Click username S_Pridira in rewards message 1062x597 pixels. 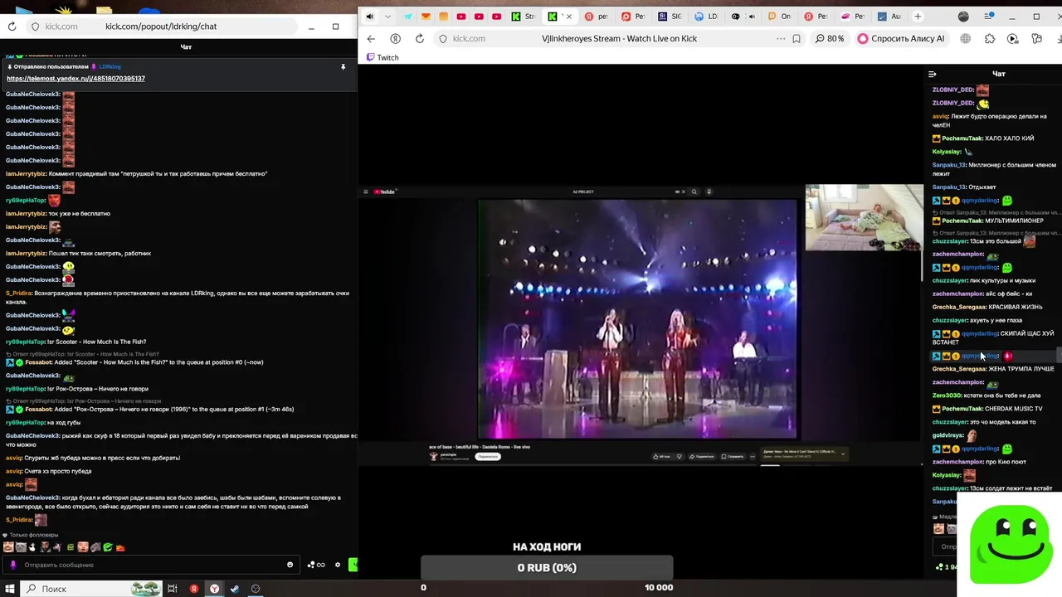(x=19, y=294)
